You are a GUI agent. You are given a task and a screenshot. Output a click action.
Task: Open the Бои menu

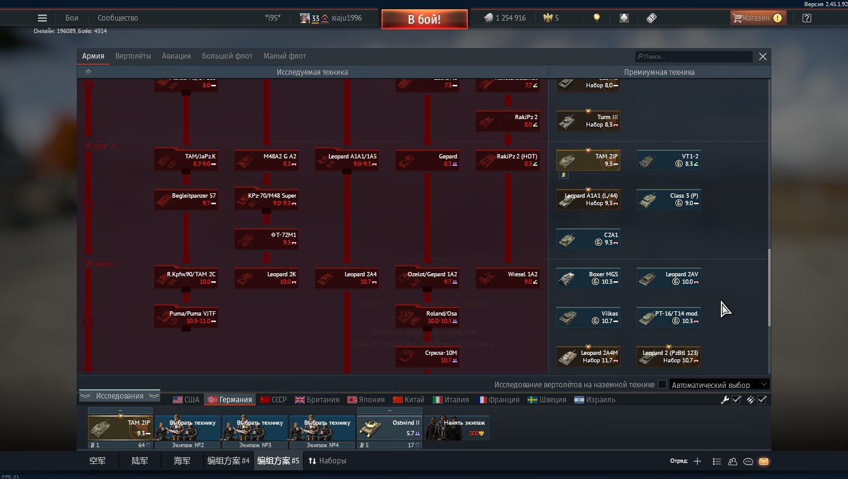point(72,18)
